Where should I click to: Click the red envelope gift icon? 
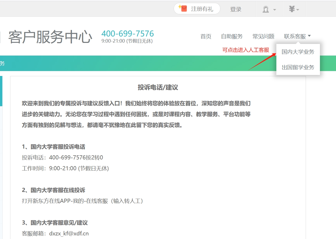click(183, 9)
